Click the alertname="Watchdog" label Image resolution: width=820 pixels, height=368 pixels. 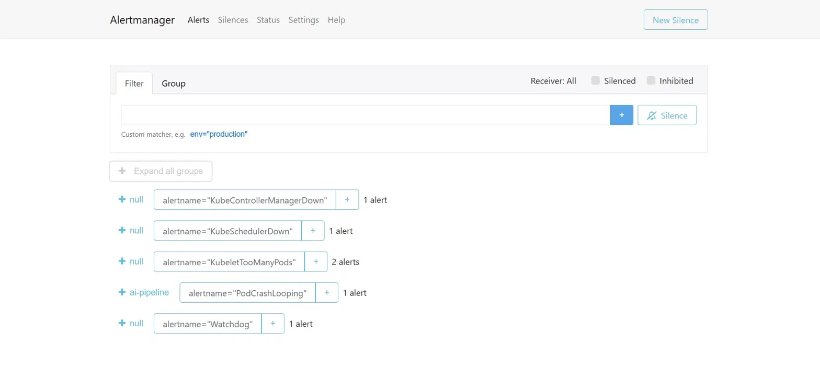tap(208, 324)
